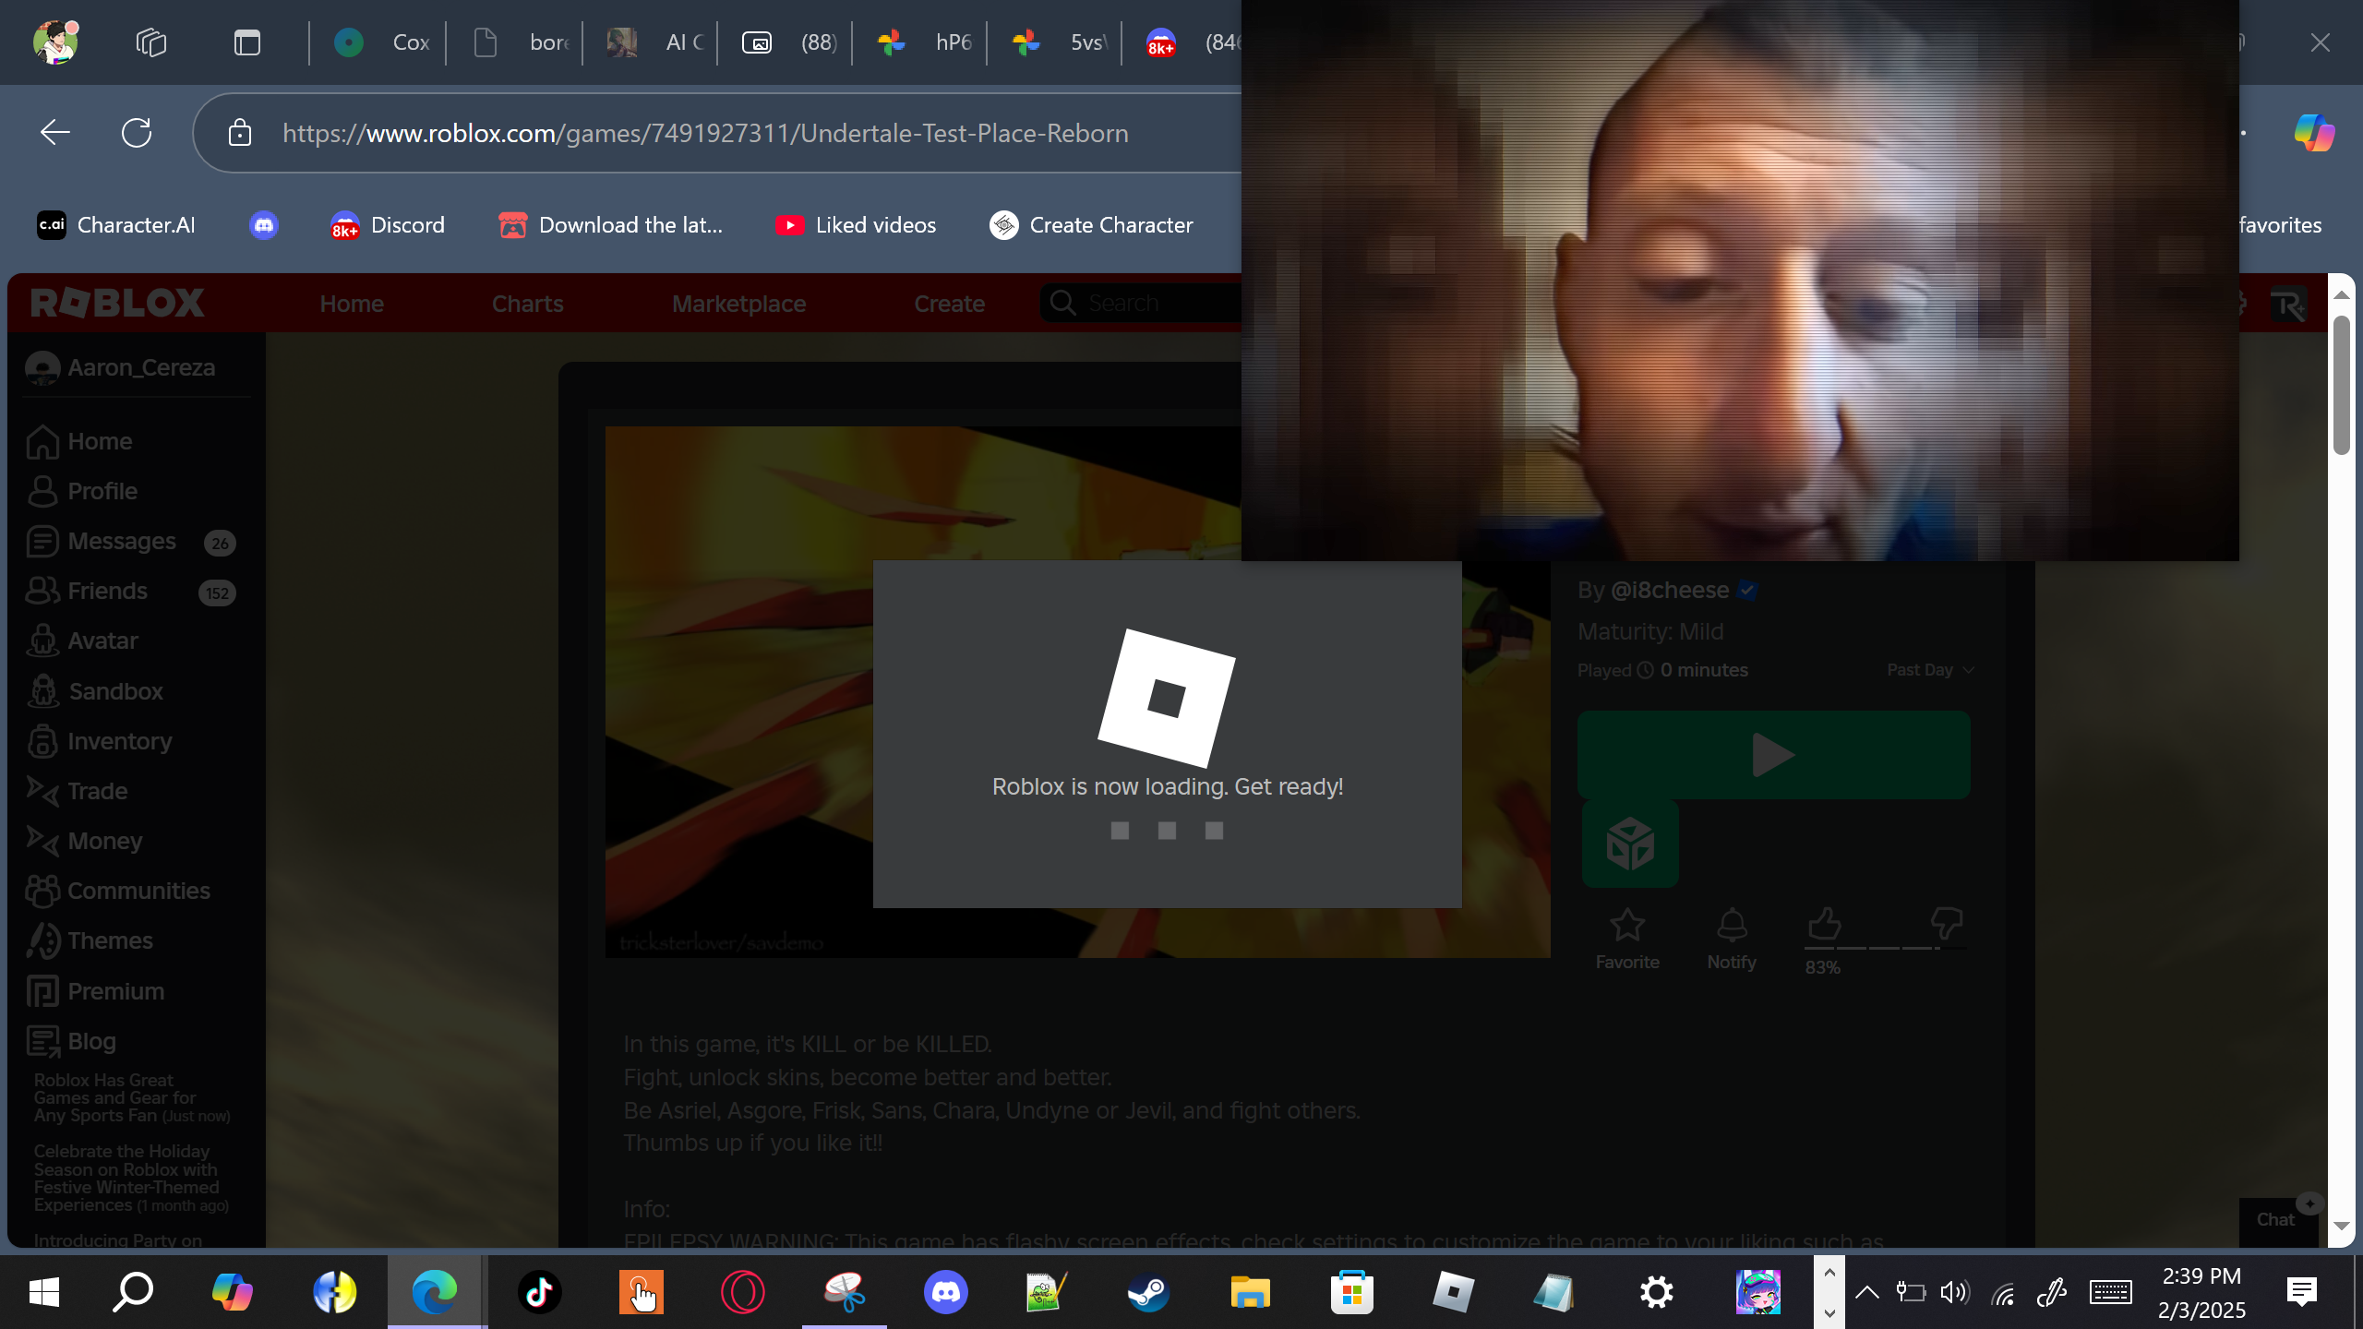Dislike the game with thumbs down
The height and width of the screenshot is (1329, 2363).
(1946, 923)
